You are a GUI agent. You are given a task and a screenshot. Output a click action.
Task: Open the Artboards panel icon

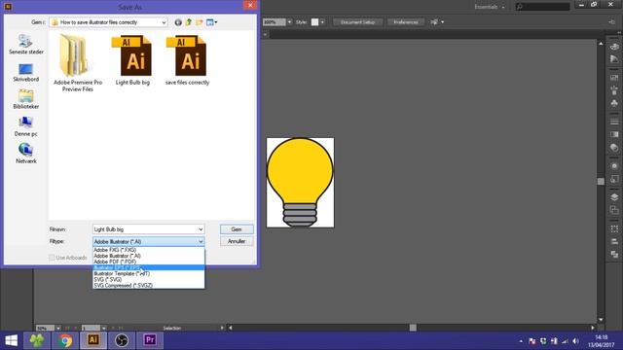(x=614, y=210)
